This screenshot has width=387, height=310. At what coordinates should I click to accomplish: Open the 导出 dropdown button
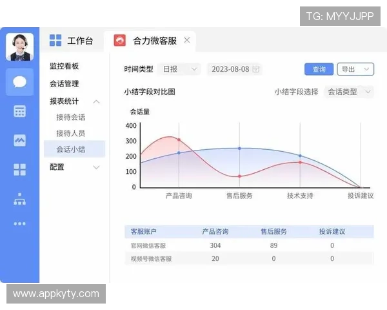(355, 69)
